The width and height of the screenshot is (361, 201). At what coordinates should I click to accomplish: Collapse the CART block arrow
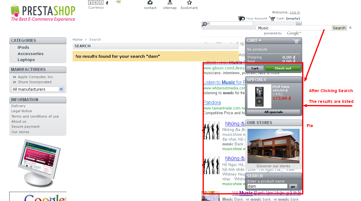(260, 40)
